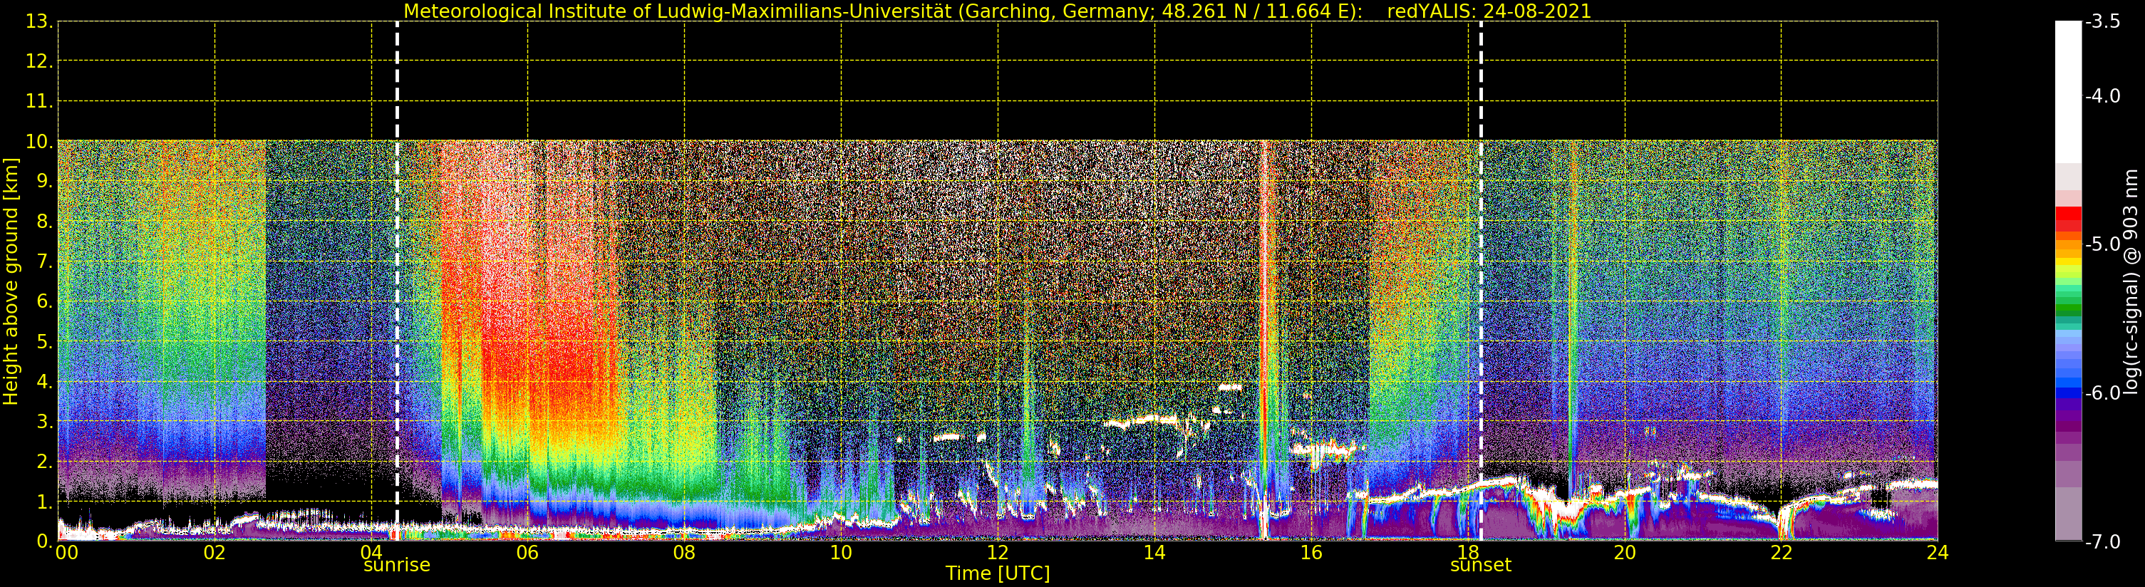Click the '1.' tick on the height axis
The width and height of the screenshot is (2145, 587).
click(44, 502)
